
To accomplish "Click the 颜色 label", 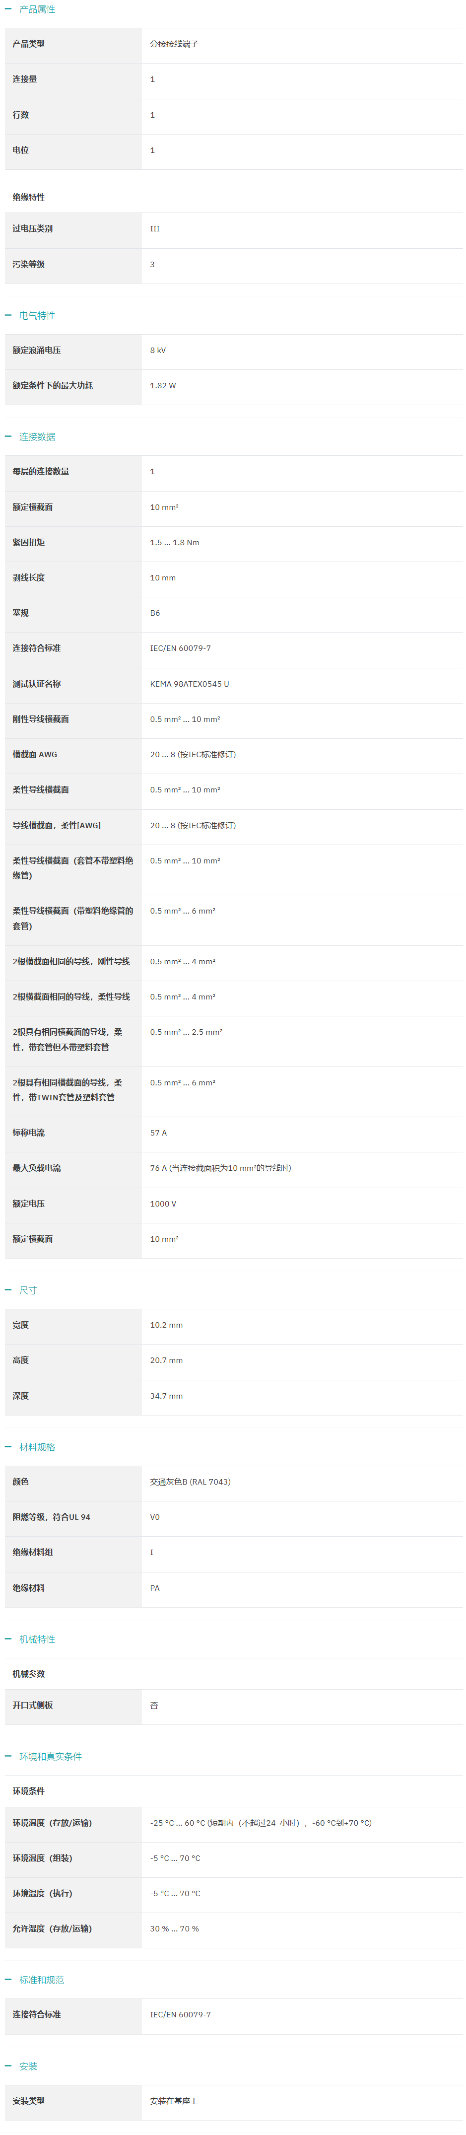I will pos(21,1482).
